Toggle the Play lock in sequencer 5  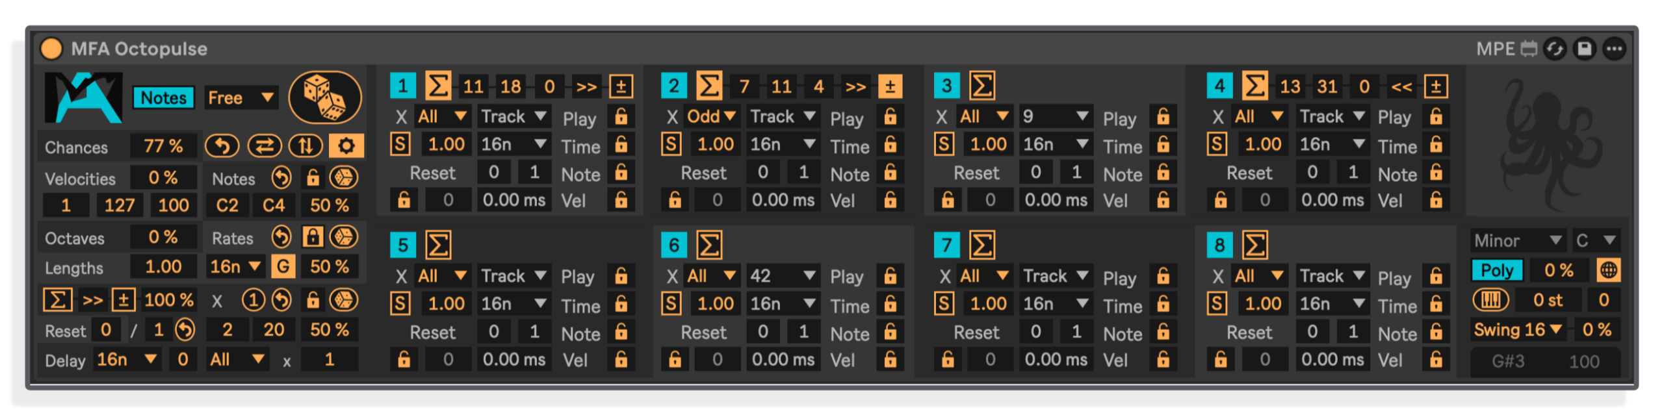pos(621,276)
